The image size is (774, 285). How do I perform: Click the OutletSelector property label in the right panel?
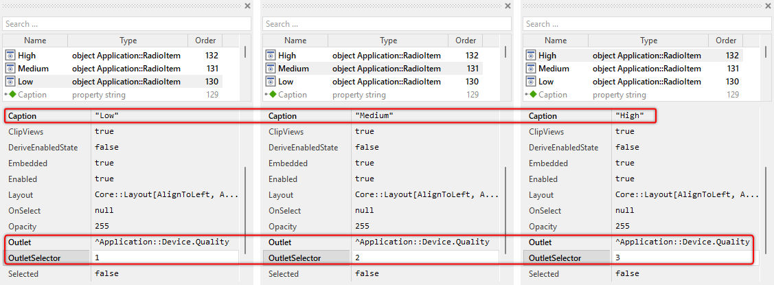pos(555,258)
